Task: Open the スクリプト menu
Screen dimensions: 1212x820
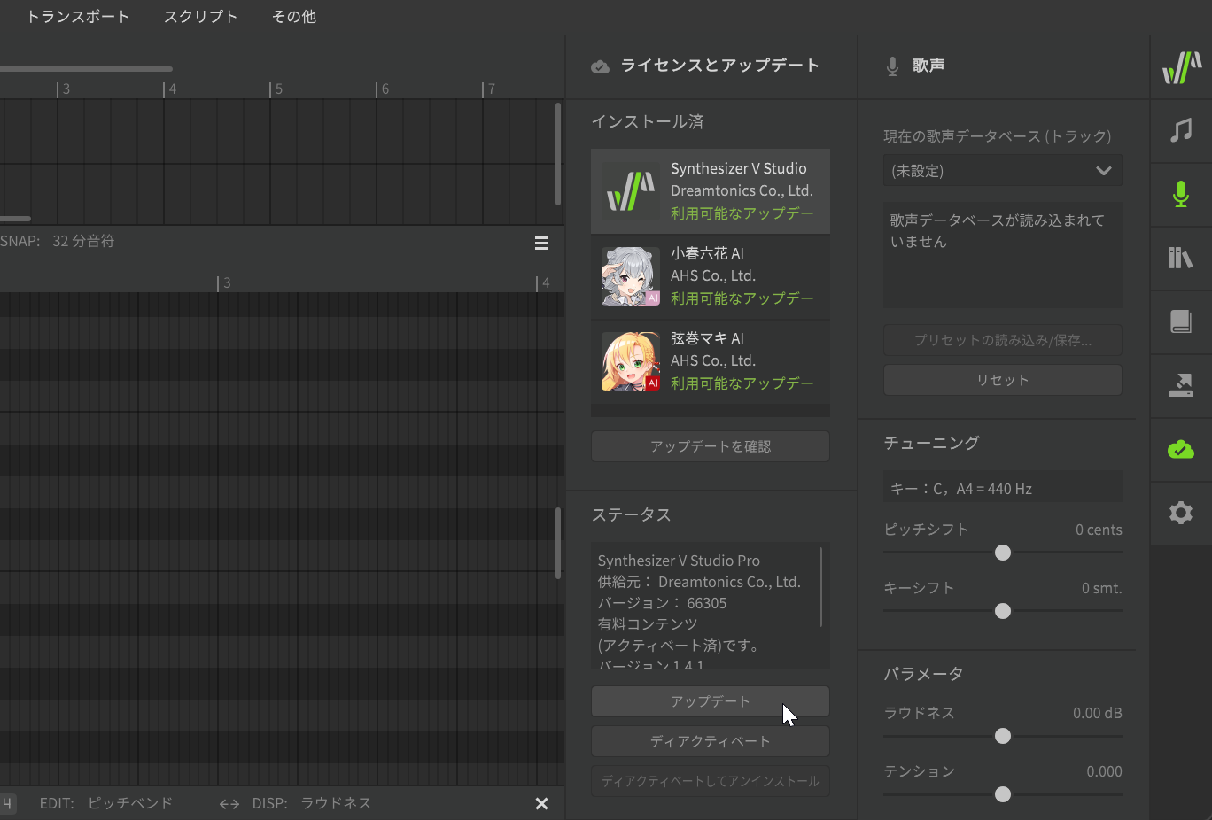Action: (200, 16)
